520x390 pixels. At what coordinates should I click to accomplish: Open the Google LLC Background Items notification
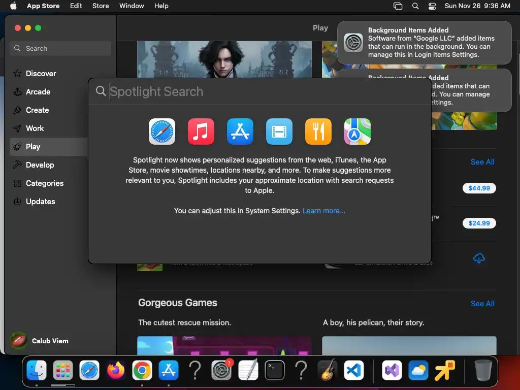click(x=424, y=43)
